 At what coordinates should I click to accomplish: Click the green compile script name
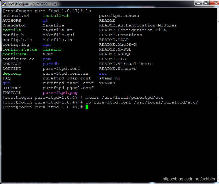click(x=12, y=30)
